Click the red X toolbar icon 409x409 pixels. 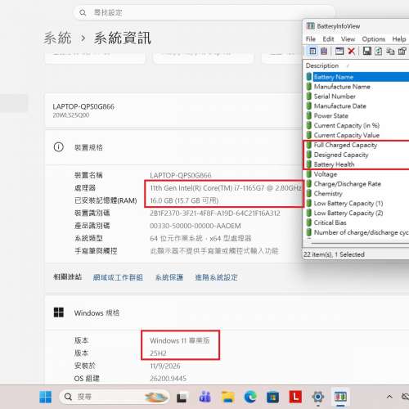351,51
